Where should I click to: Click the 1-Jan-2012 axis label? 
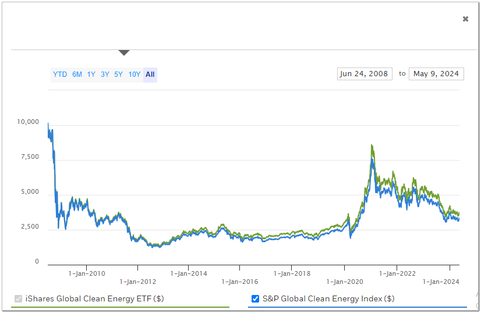138,282
